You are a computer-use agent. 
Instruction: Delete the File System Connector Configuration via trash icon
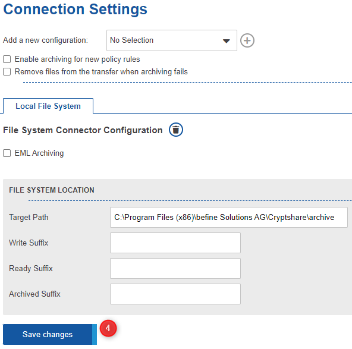pyautogui.click(x=176, y=130)
